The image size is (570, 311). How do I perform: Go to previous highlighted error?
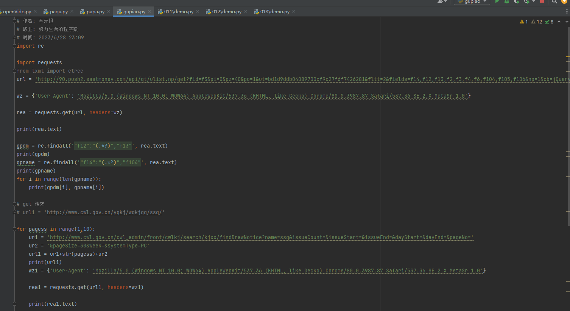(x=559, y=22)
